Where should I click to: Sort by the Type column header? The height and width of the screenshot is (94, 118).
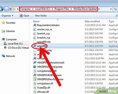[111, 22]
